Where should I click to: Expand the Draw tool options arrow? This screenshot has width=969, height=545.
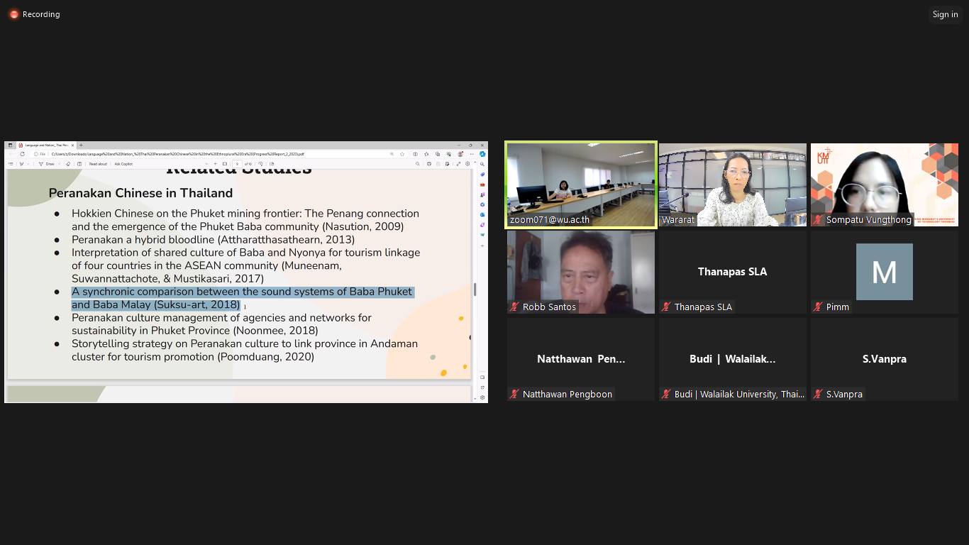pos(59,164)
